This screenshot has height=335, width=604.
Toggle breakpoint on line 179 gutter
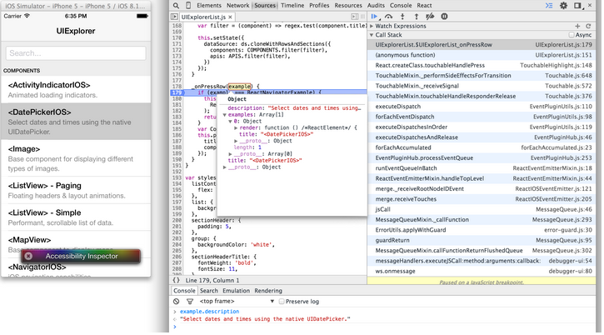176,92
